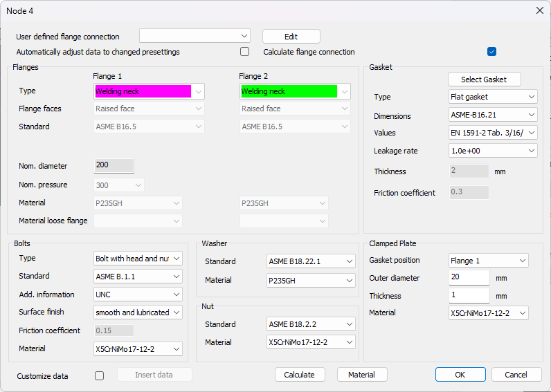This screenshot has height=392, width=551.
Task: Close the Node 4 dialog window
Action: click(539, 10)
